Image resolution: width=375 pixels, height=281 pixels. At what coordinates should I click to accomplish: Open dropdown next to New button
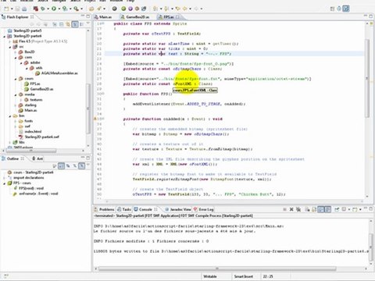tap(12, 9)
